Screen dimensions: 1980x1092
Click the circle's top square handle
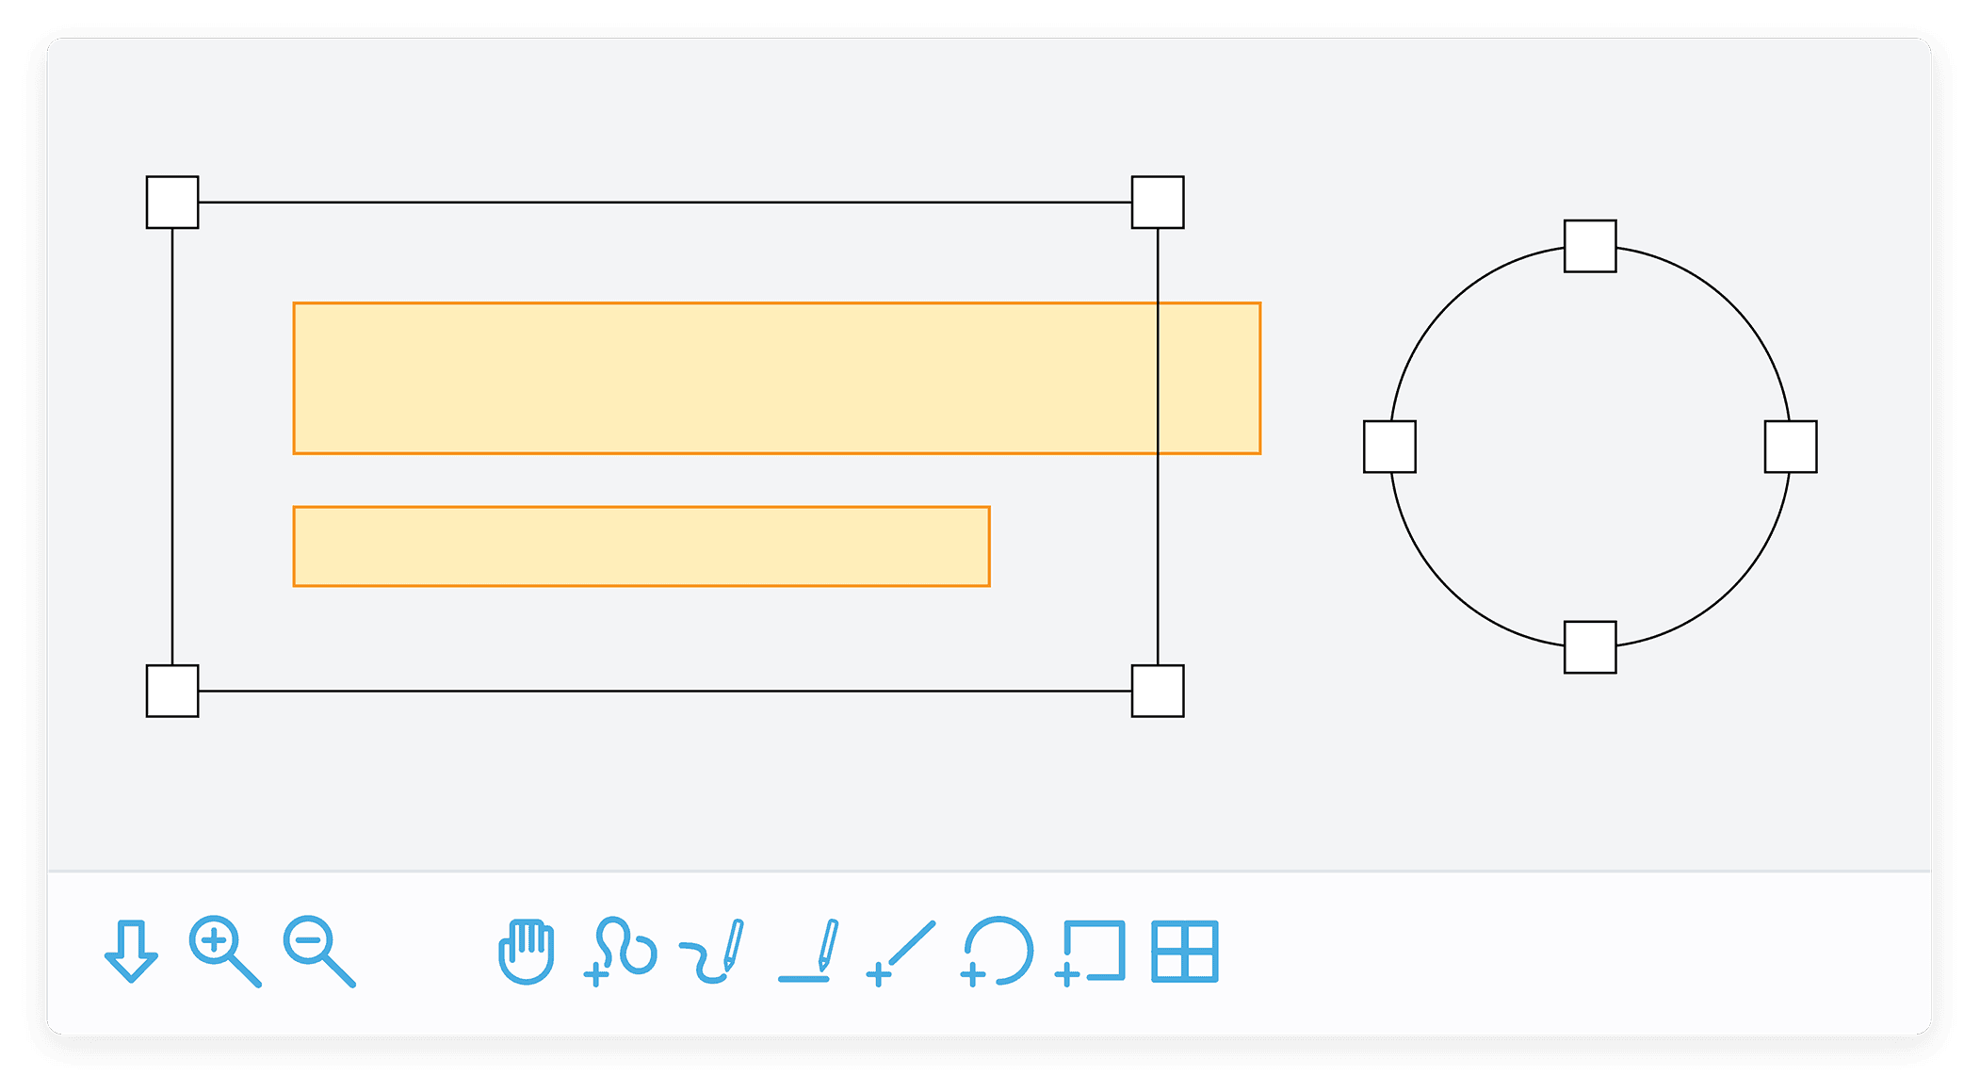pyautogui.click(x=1589, y=245)
